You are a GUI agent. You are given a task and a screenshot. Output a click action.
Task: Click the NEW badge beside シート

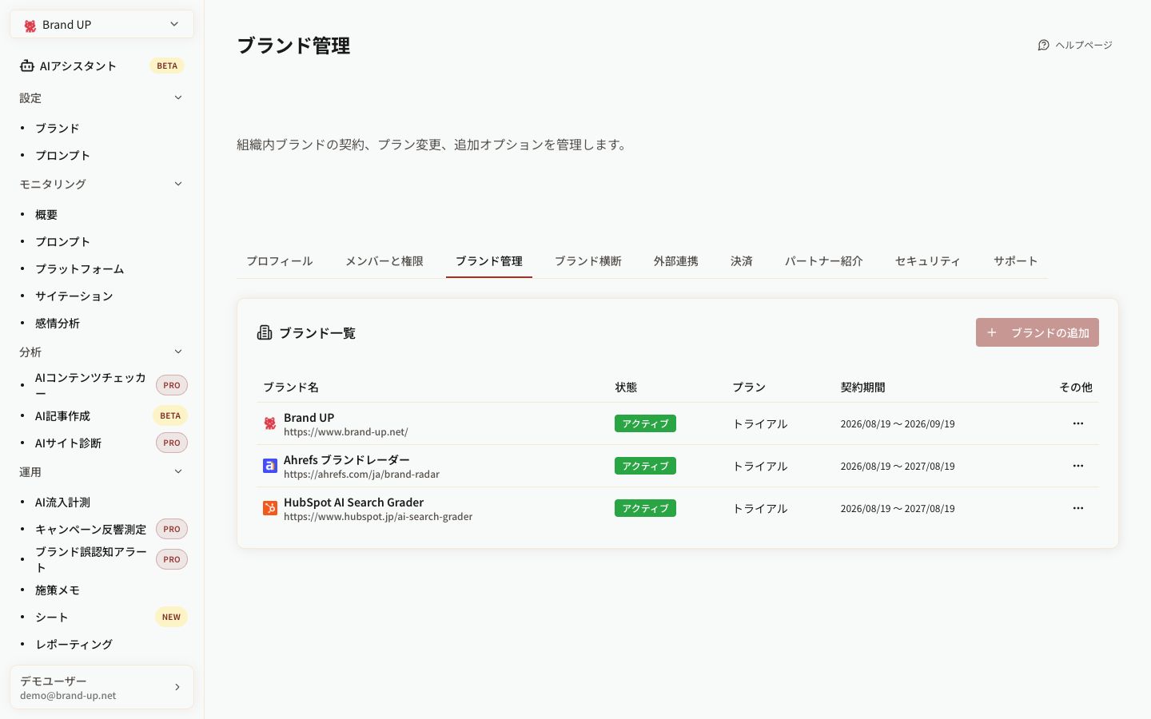(x=171, y=617)
